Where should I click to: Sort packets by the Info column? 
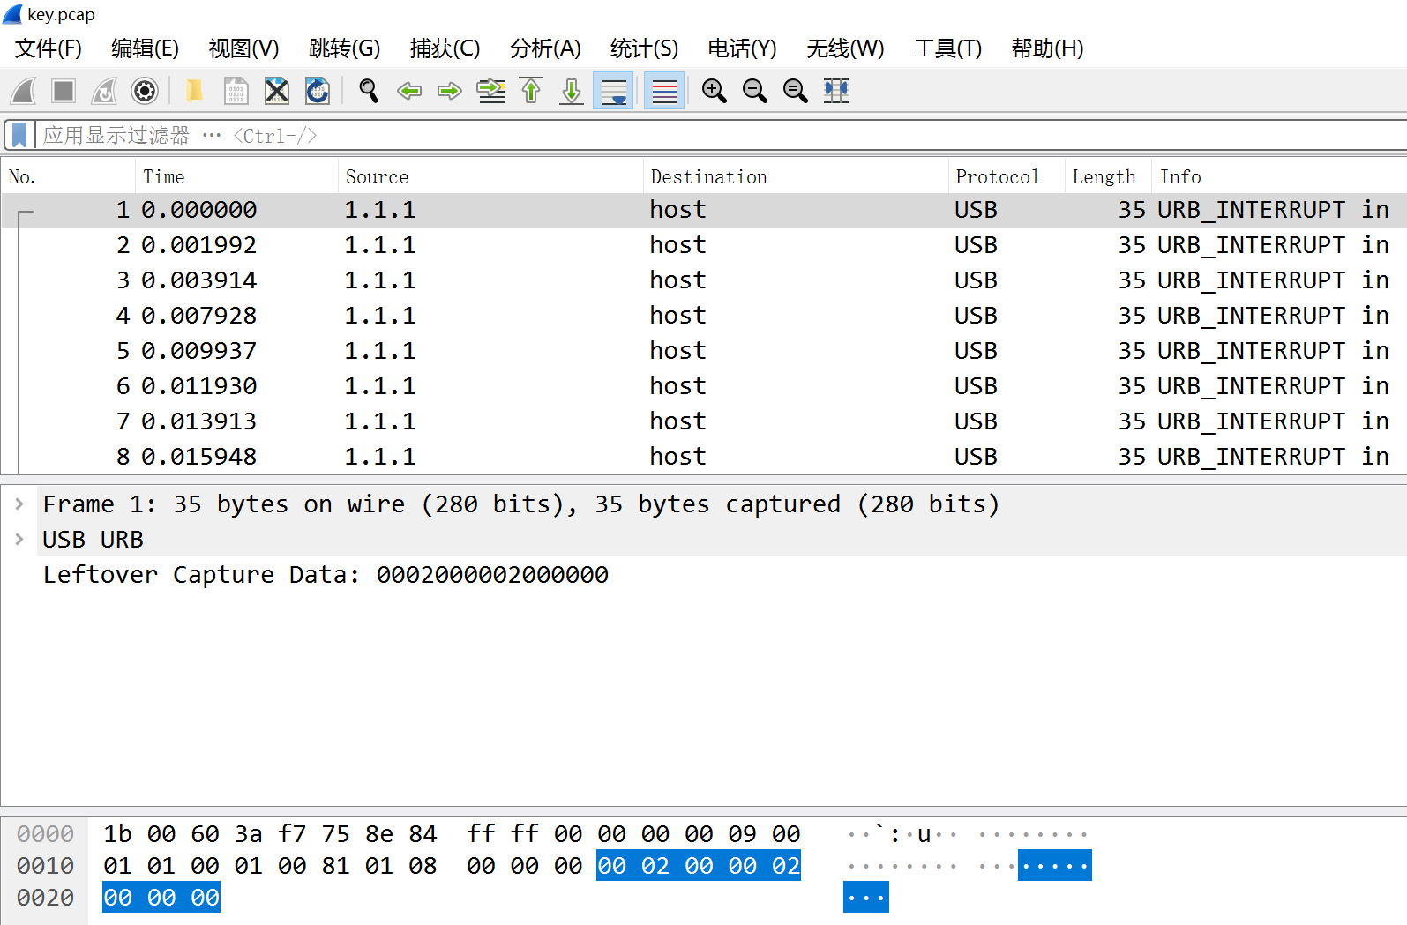click(x=1280, y=176)
